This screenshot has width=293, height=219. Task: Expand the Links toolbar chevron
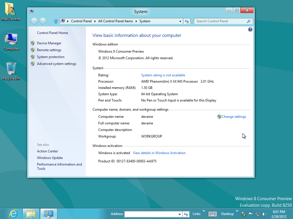[x=204, y=211]
